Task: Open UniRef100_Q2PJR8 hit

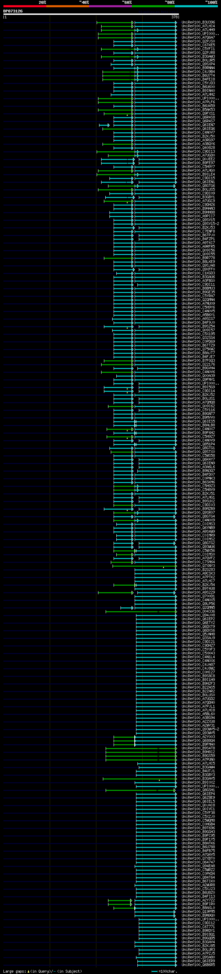Action: [x=198, y=53]
